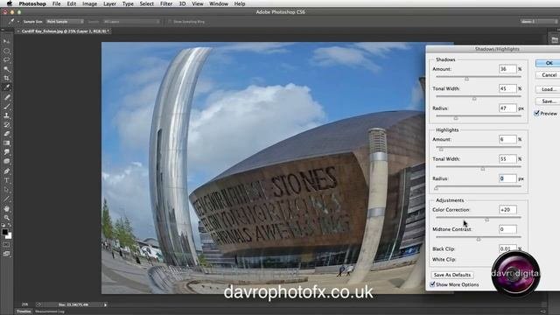Screen dimensions: 560x315
Task: Click the Shadows Tonal Width slider handle
Action: tap(474, 99)
